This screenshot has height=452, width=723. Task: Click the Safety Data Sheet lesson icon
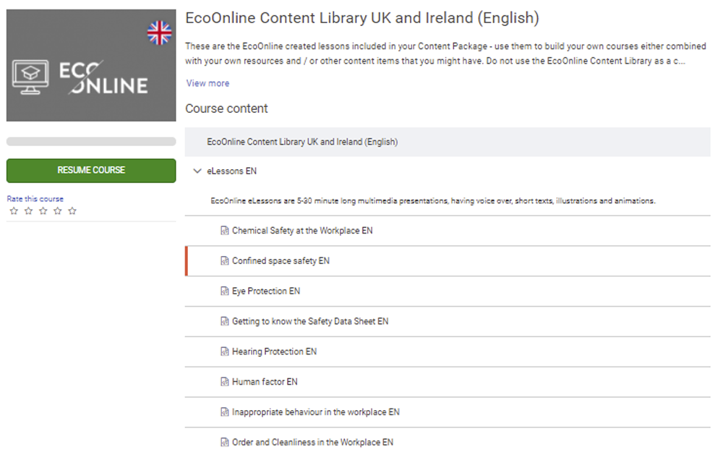(x=225, y=322)
